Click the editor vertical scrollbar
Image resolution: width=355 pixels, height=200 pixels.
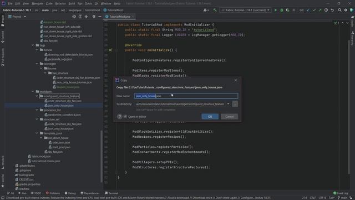pos(349,107)
